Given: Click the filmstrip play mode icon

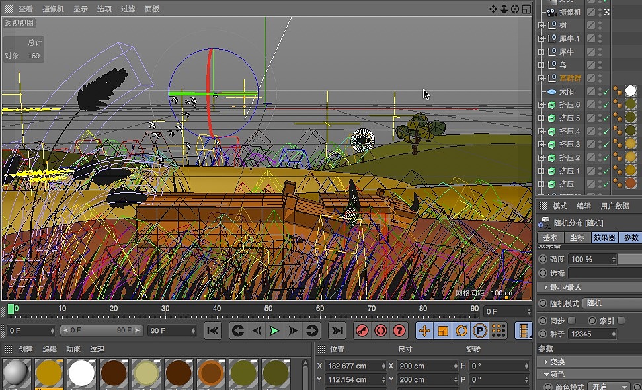Looking at the screenshot, I should [x=523, y=331].
